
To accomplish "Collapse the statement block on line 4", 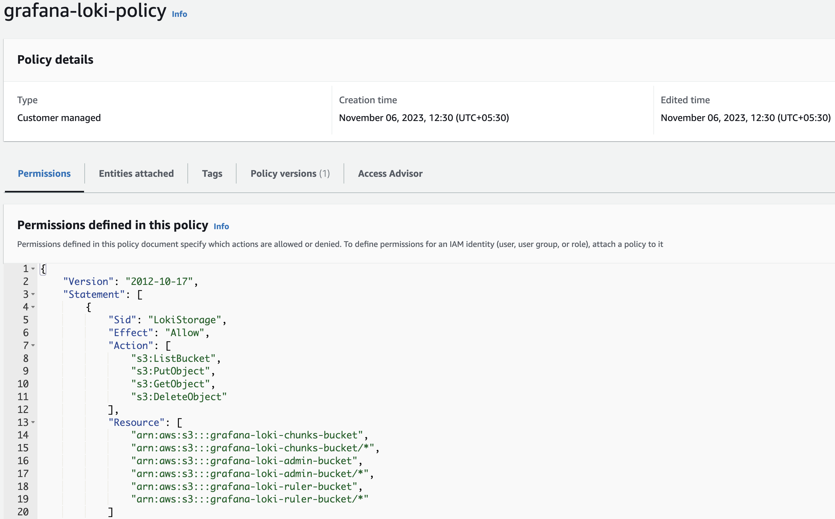I will pyautogui.click(x=33, y=307).
